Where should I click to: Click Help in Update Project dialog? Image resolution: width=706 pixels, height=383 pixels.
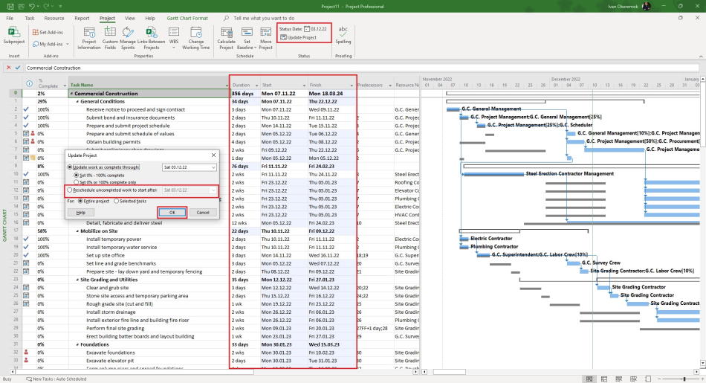pos(80,212)
